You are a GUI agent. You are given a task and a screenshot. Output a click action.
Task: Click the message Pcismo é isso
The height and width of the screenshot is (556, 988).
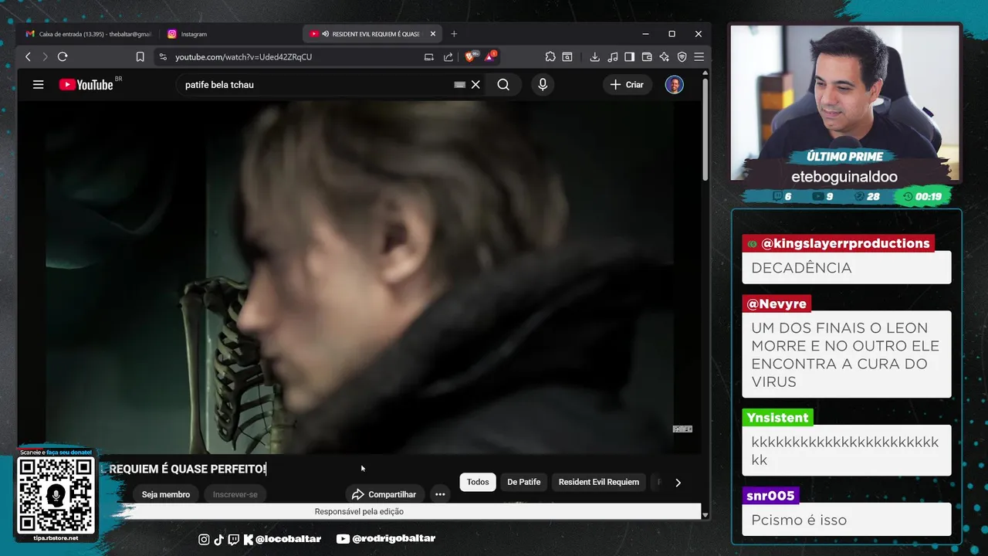click(799, 520)
